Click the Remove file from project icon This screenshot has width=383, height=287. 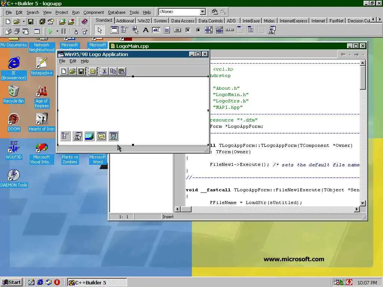click(x=71, y=21)
